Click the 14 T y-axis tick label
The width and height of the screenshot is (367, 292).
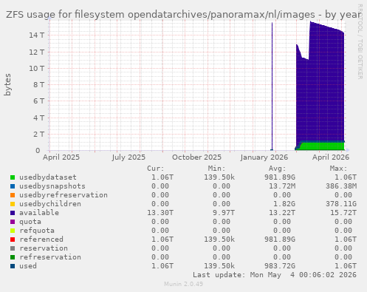tap(37, 35)
